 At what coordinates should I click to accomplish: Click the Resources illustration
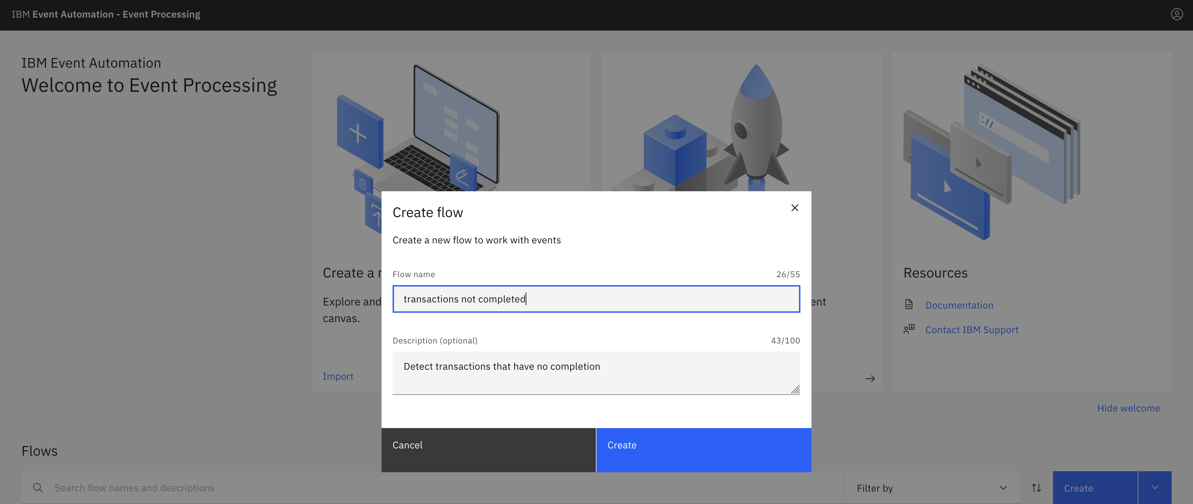click(x=991, y=152)
